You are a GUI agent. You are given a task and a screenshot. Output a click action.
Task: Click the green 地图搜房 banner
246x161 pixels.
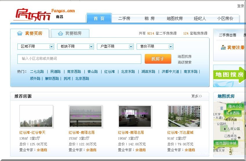click(x=229, y=75)
